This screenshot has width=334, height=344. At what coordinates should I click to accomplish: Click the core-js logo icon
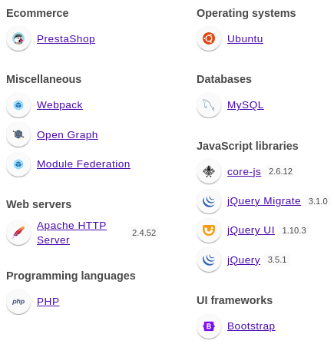(x=209, y=171)
